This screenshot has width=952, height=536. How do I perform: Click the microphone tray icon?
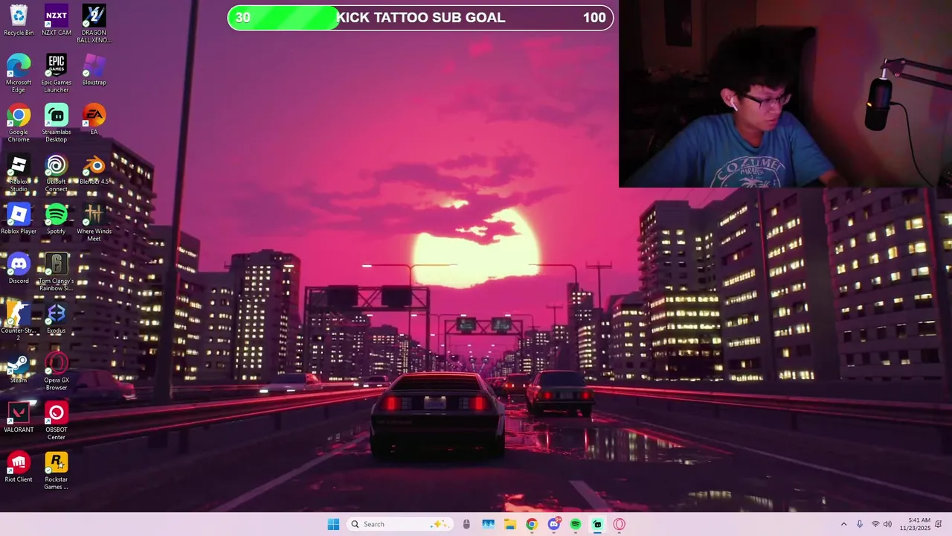pos(860,524)
